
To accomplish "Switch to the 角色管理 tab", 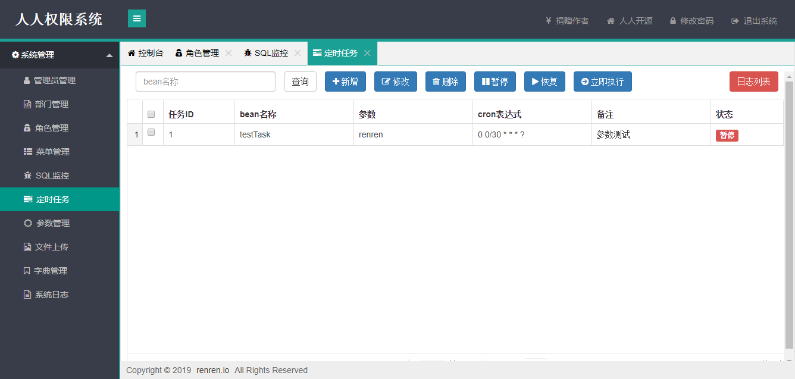I will (x=197, y=53).
